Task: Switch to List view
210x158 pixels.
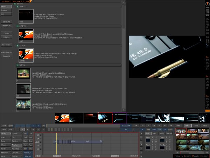Action: [6, 14]
